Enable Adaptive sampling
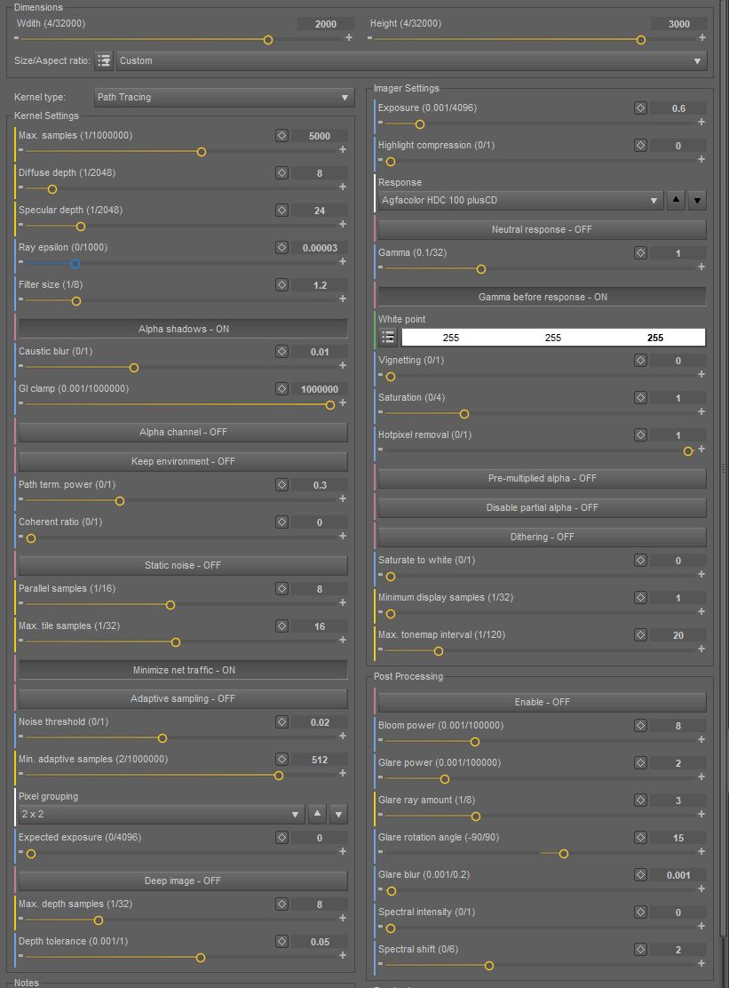This screenshot has width=729, height=988. (x=183, y=698)
